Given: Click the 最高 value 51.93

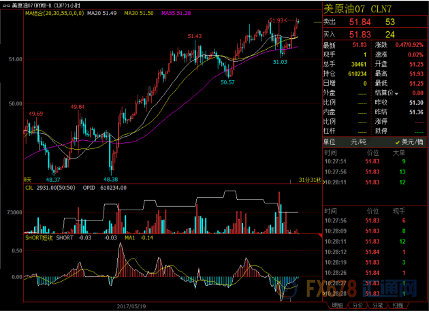Looking at the screenshot, I should 416,73.
